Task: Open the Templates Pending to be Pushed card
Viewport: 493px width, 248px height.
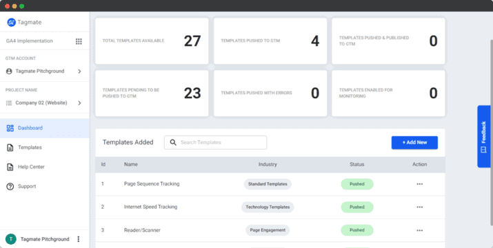Action: click(152, 93)
